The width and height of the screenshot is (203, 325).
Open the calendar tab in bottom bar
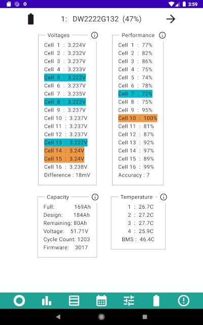pos(101,301)
